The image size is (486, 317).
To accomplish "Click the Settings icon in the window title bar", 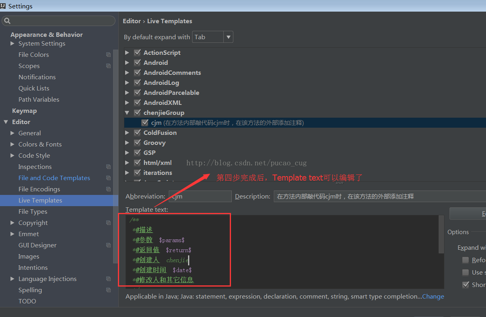I will pos(4,6).
